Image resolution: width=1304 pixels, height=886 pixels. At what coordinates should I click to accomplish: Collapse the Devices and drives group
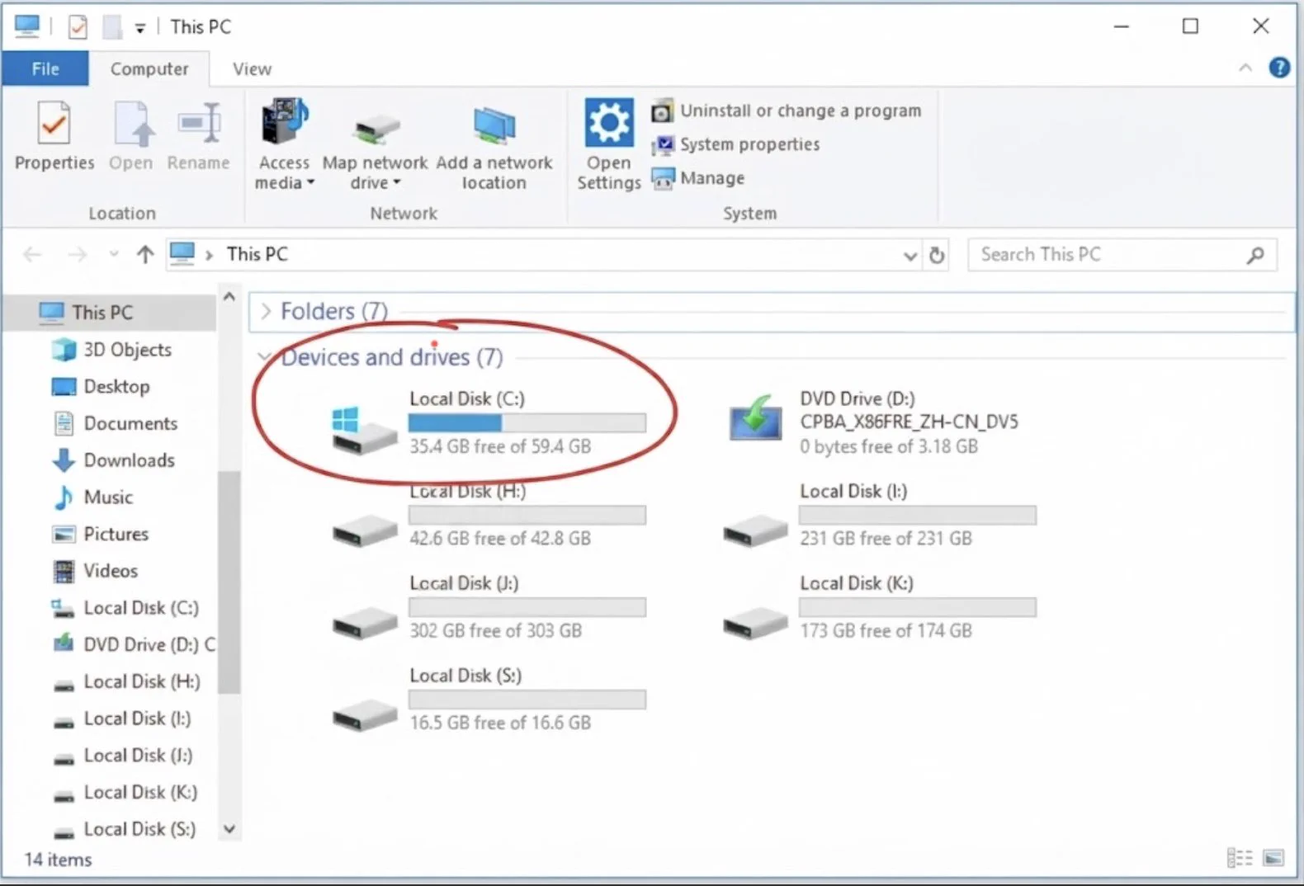(265, 357)
